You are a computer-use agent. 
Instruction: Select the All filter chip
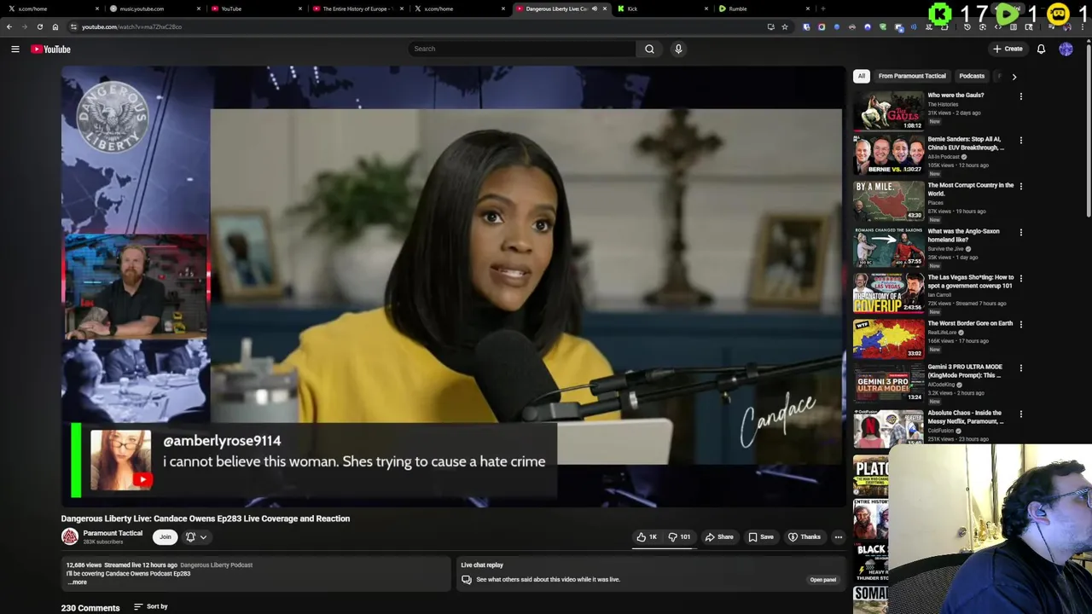click(x=862, y=76)
